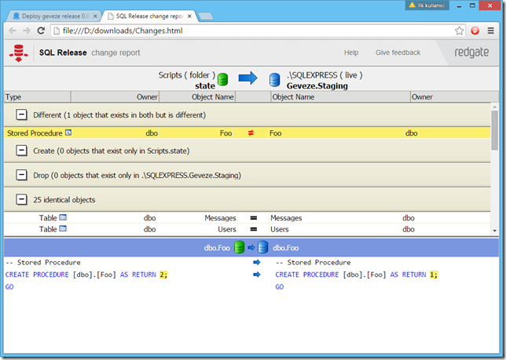Click the equals icon in Messages row
506x360 pixels.
pyautogui.click(x=254, y=218)
